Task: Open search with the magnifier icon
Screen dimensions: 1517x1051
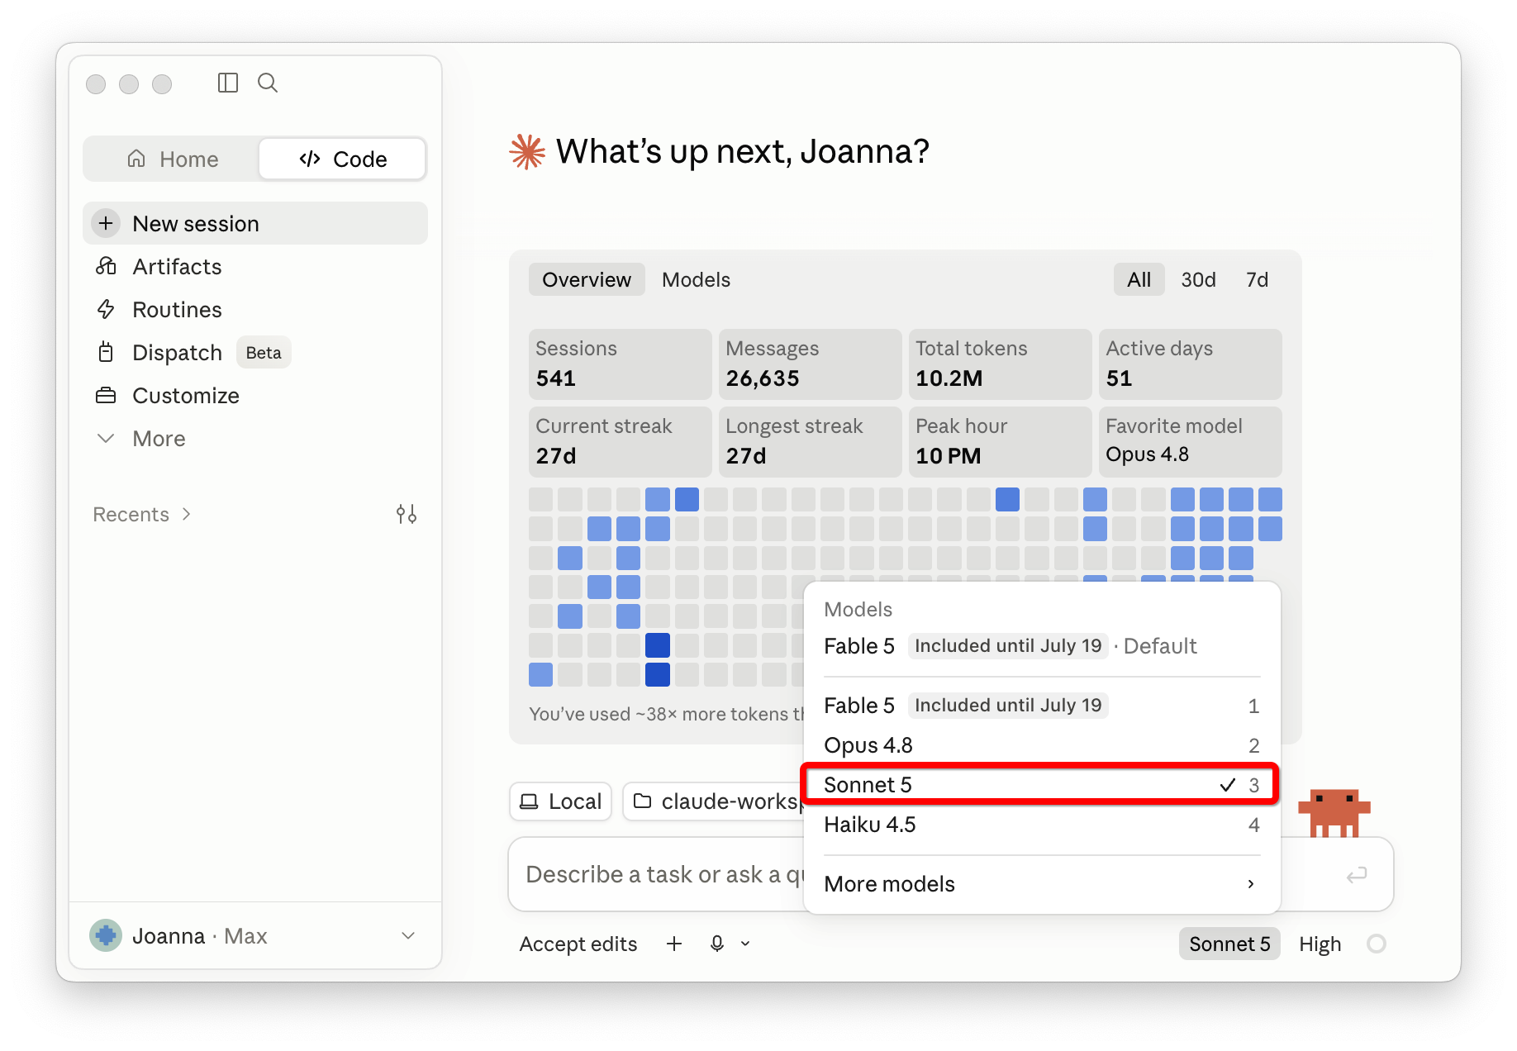Action: pyautogui.click(x=268, y=83)
